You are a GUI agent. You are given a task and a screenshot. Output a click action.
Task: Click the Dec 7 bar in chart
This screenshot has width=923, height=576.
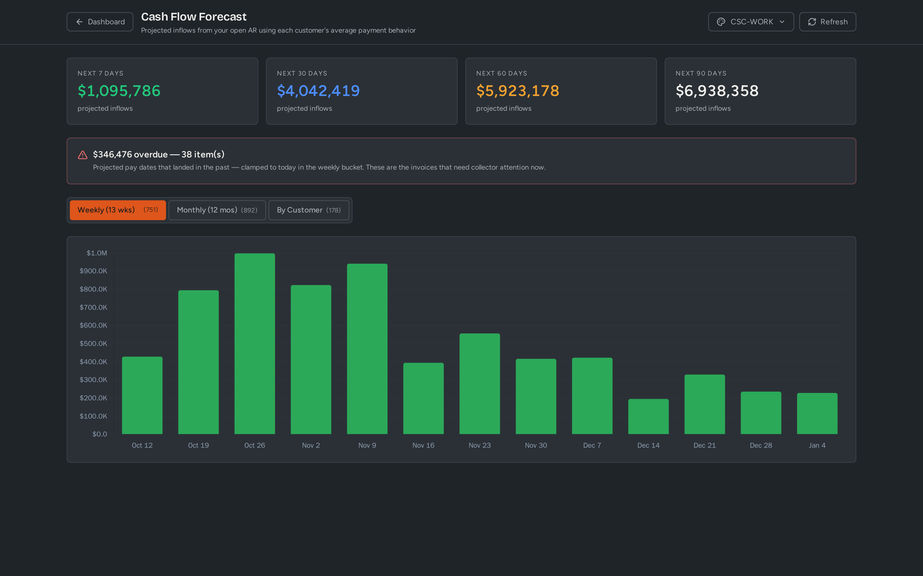click(592, 396)
